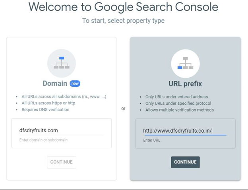The image size is (248, 190).
Task: Click 'Only URLs under entered address' bullet
Action: (177, 97)
